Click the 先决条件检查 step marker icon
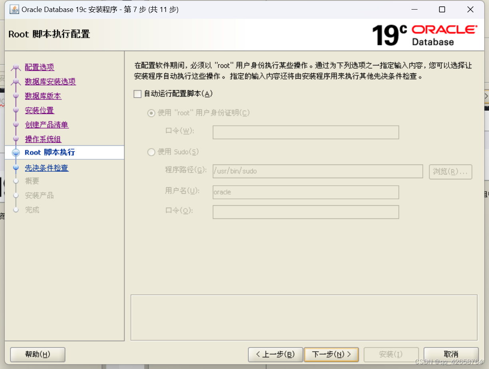 [x=16, y=168]
